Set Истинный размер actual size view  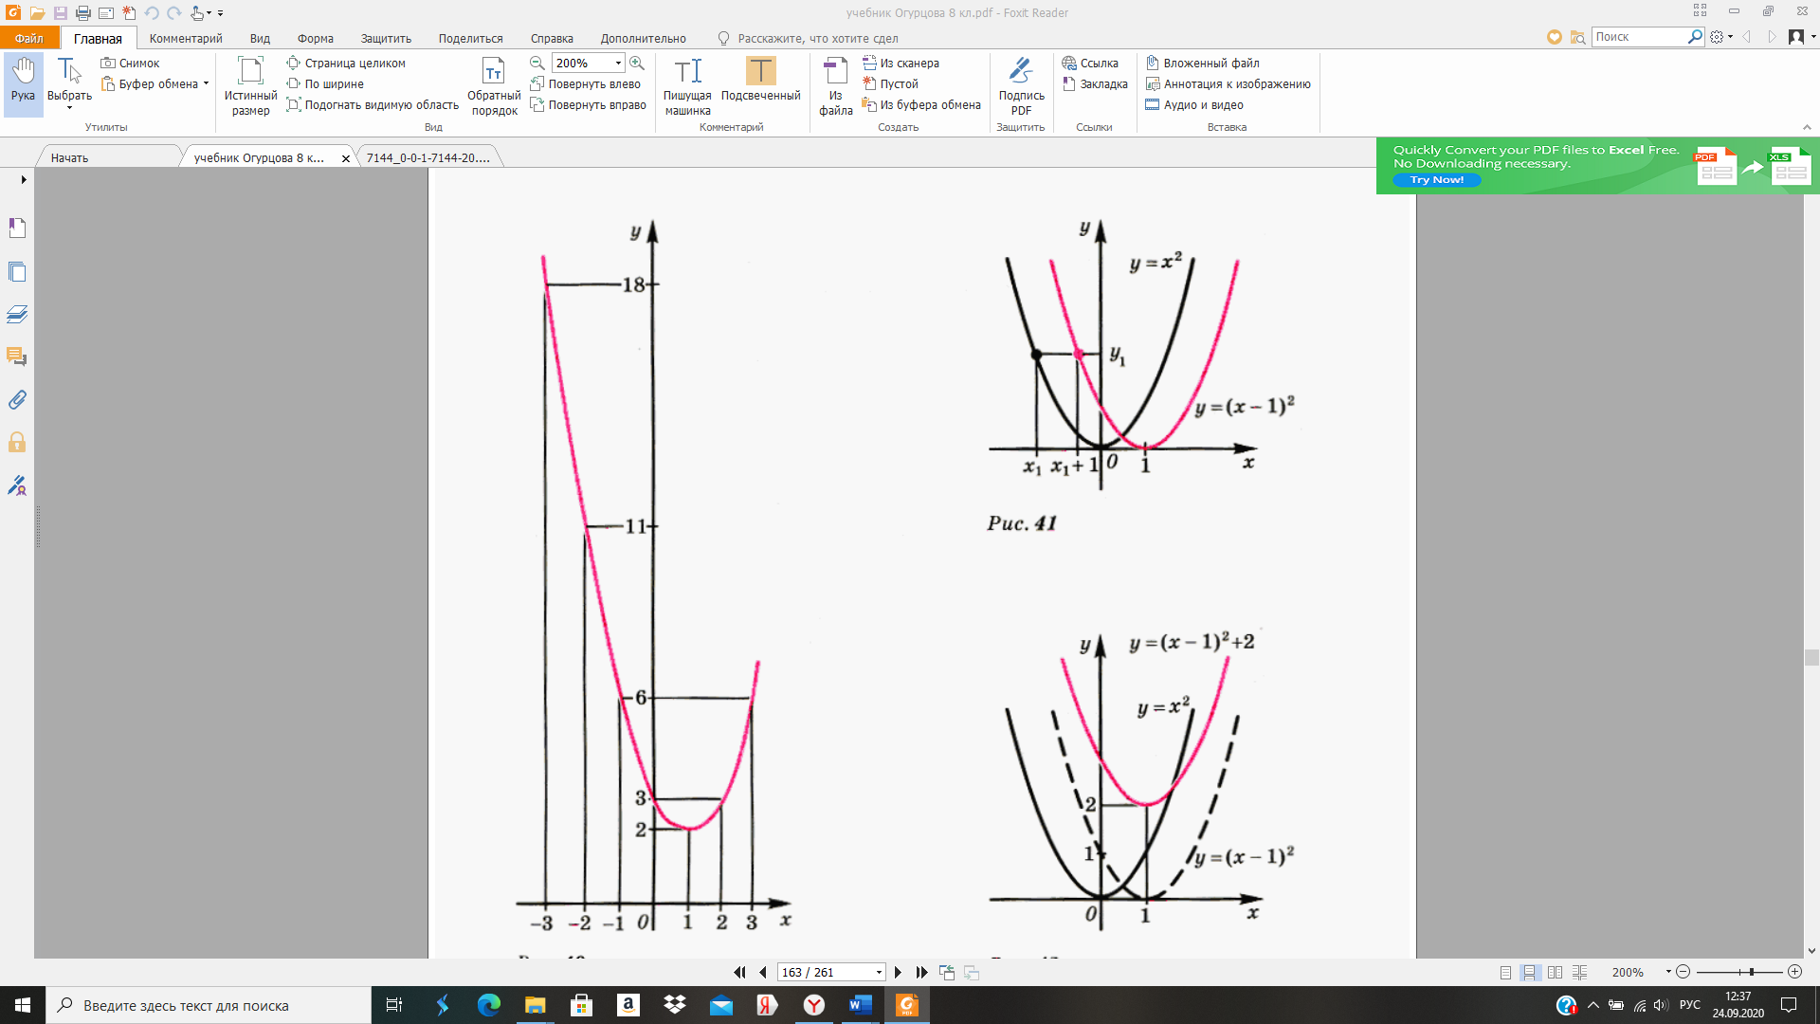point(250,85)
